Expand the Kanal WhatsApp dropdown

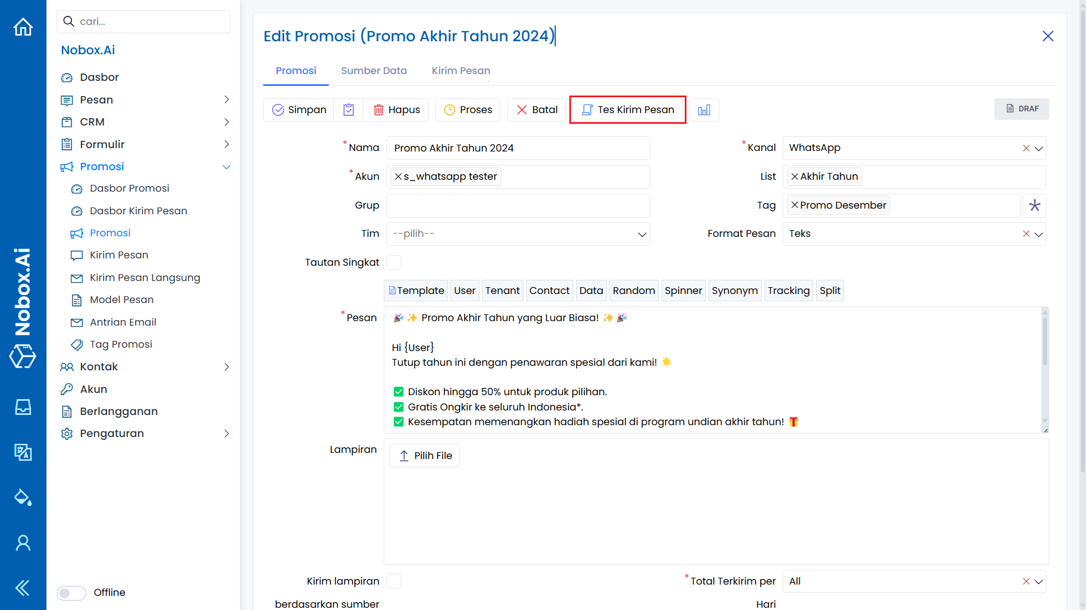(x=1038, y=148)
